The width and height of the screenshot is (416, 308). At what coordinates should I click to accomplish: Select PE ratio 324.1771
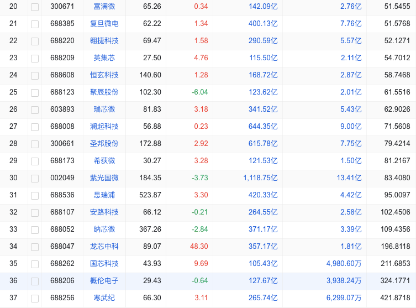click(x=396, y=280)
